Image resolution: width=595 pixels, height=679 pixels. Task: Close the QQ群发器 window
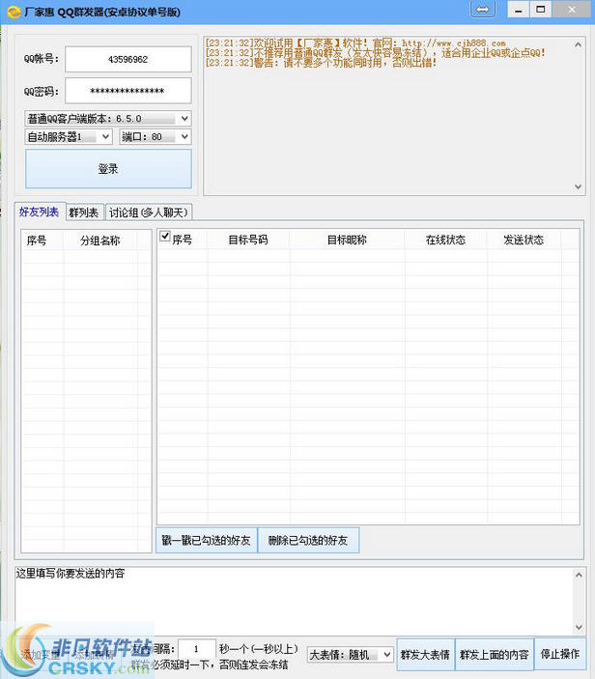coord(572,10)
